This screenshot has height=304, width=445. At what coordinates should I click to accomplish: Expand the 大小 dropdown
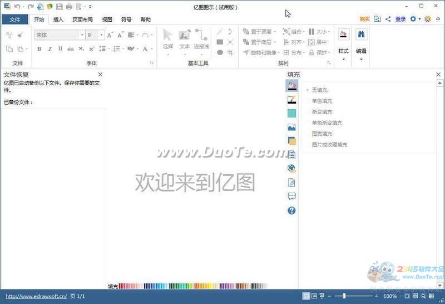[x=329, y=32]
